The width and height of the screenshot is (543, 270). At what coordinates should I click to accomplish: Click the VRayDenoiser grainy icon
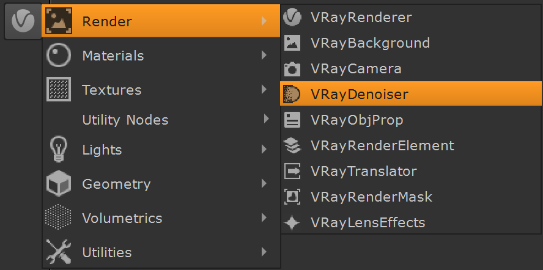click(292, 94)
